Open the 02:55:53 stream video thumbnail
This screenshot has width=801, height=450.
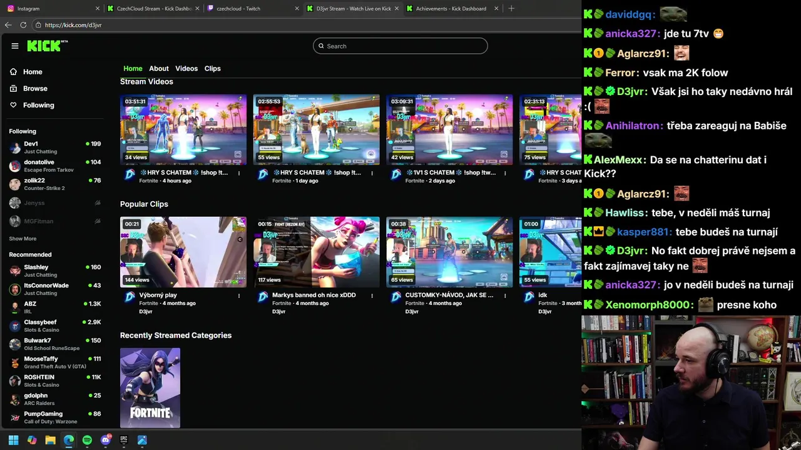[x=317, y=129]
